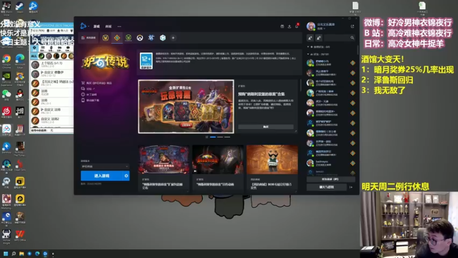This screenshot has width=458, height=258.
Task: Open the Windows Start button
Action: click(x=6, y=253)
